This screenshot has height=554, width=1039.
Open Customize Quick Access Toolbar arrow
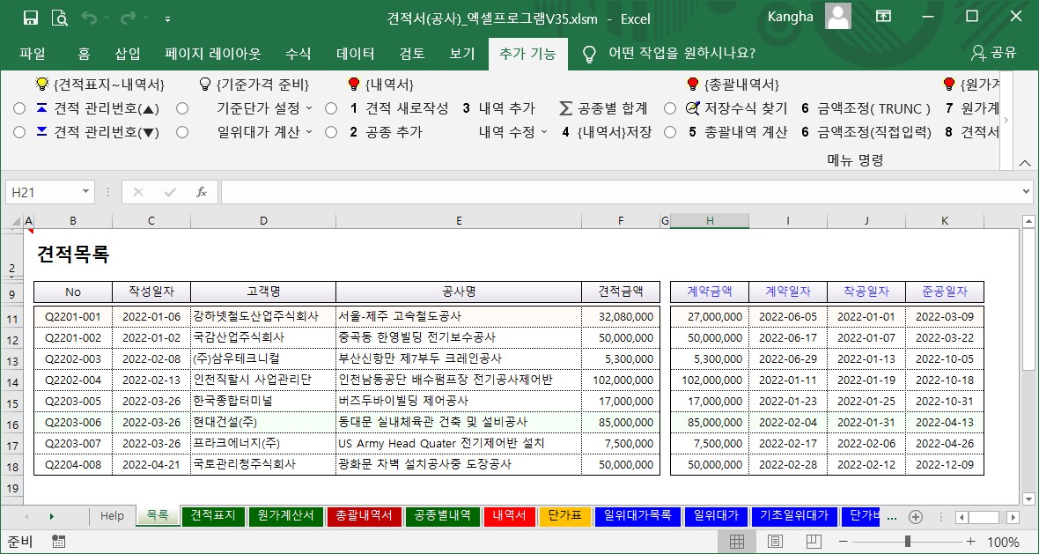point(167,19)
